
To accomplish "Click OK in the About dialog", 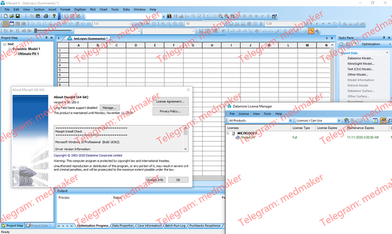I will point(178,179).
